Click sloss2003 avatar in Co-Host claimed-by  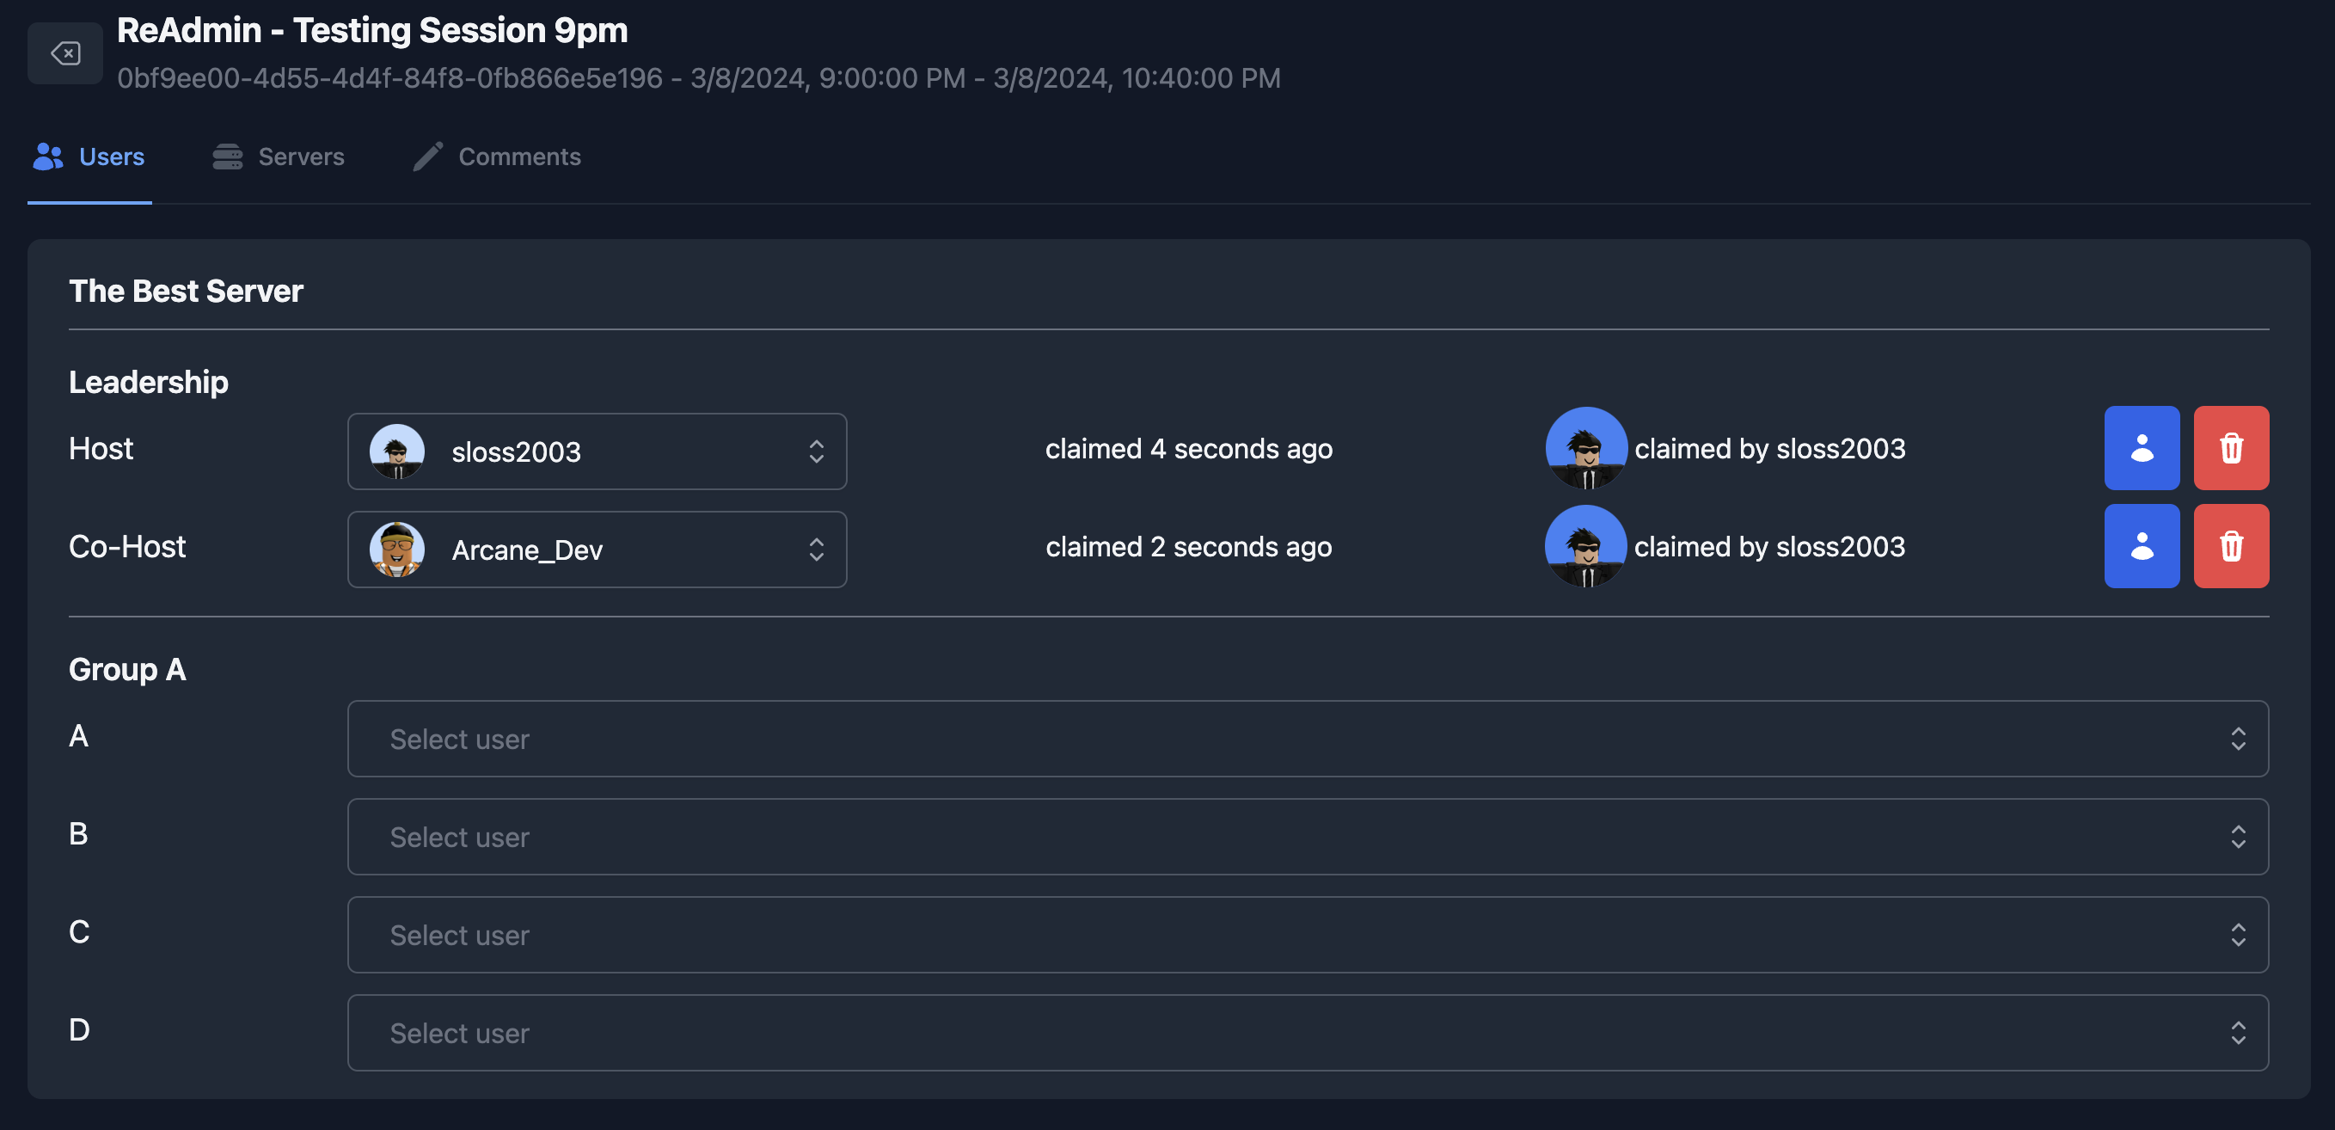pyautogui.click(x=1585, y=546)
